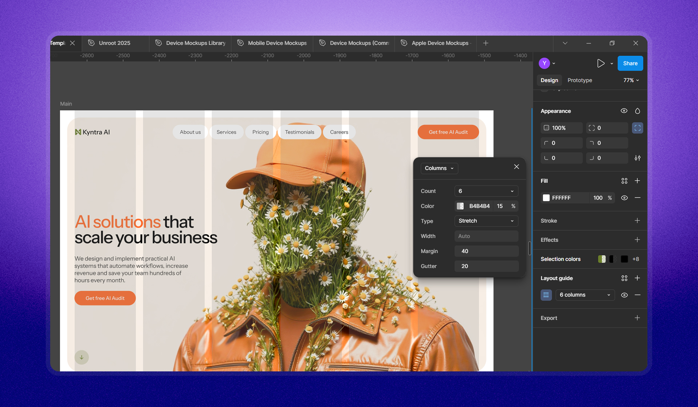Click the Present play icon

[601, 63]
